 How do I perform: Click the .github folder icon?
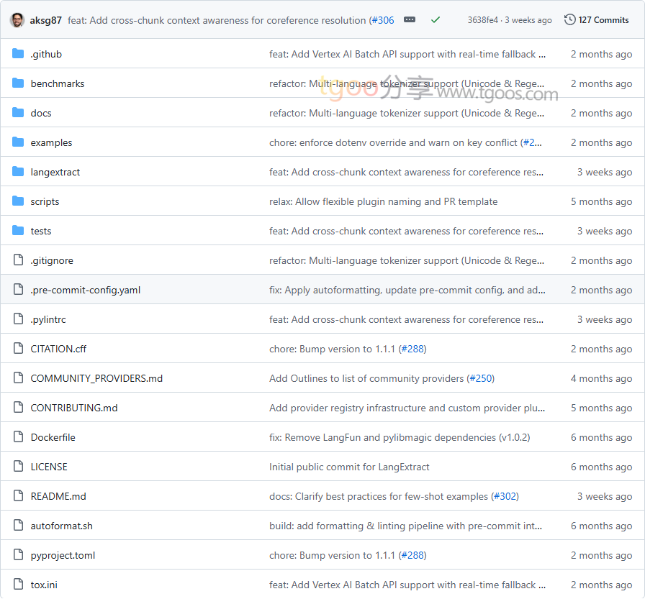coord(18,54)
